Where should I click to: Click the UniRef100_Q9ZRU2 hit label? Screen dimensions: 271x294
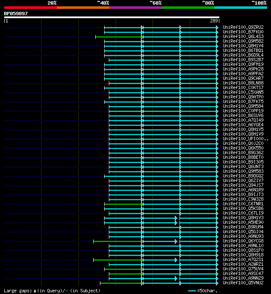[243, 27]
